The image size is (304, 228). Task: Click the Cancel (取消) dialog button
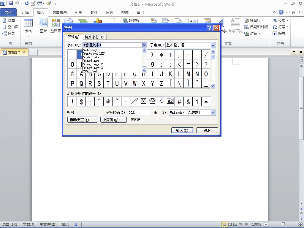207,130
